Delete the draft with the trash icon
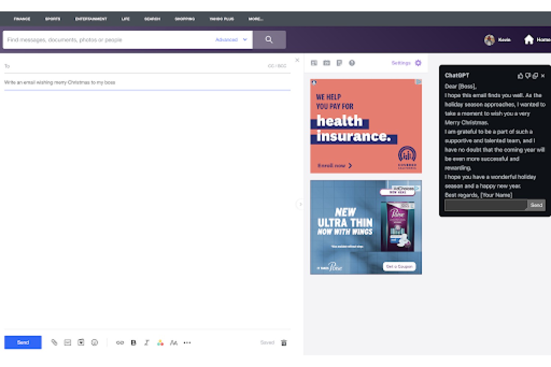Viewport: 551px width, 367px height. click(x=284, y=343)
